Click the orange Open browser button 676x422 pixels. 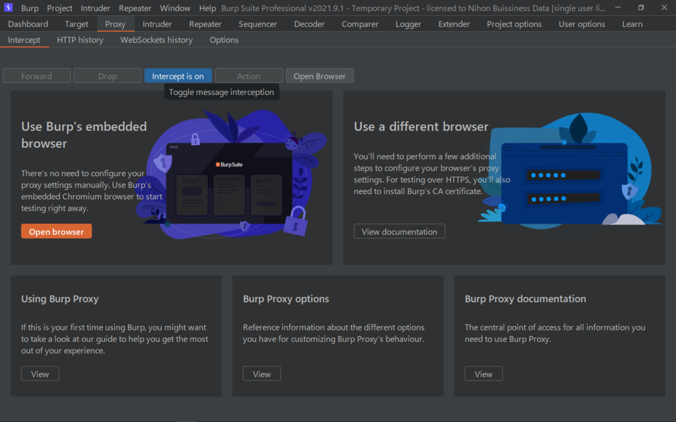(56, 231)
